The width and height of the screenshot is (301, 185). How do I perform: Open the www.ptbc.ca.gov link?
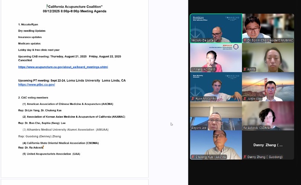37,85
